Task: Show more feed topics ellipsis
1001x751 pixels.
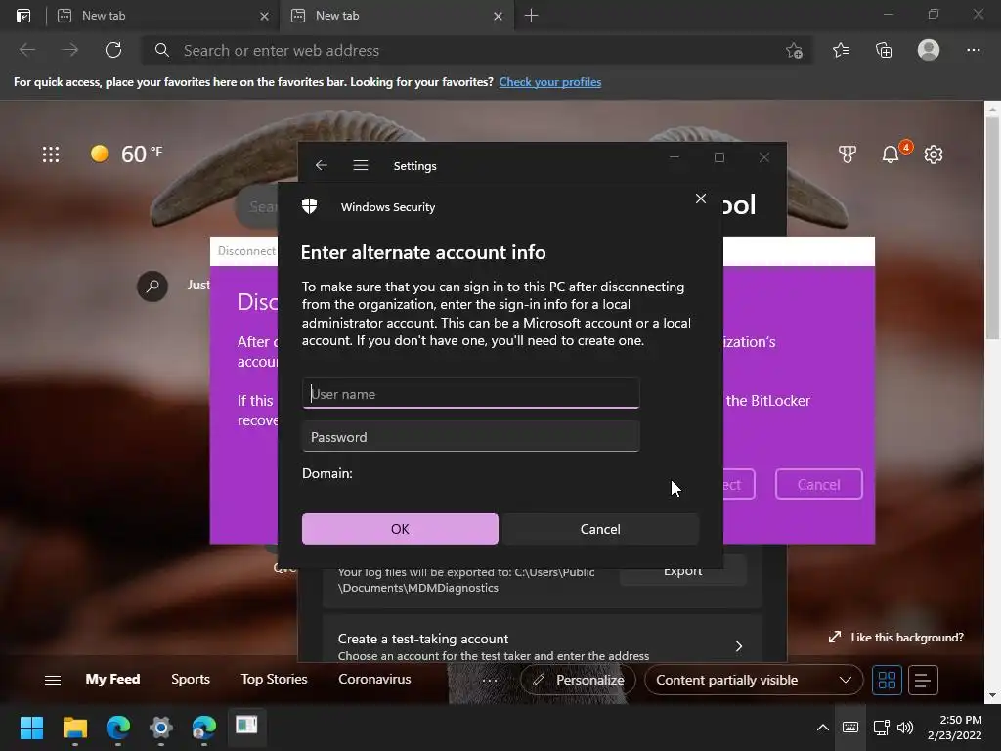Action: click(490, 681)
